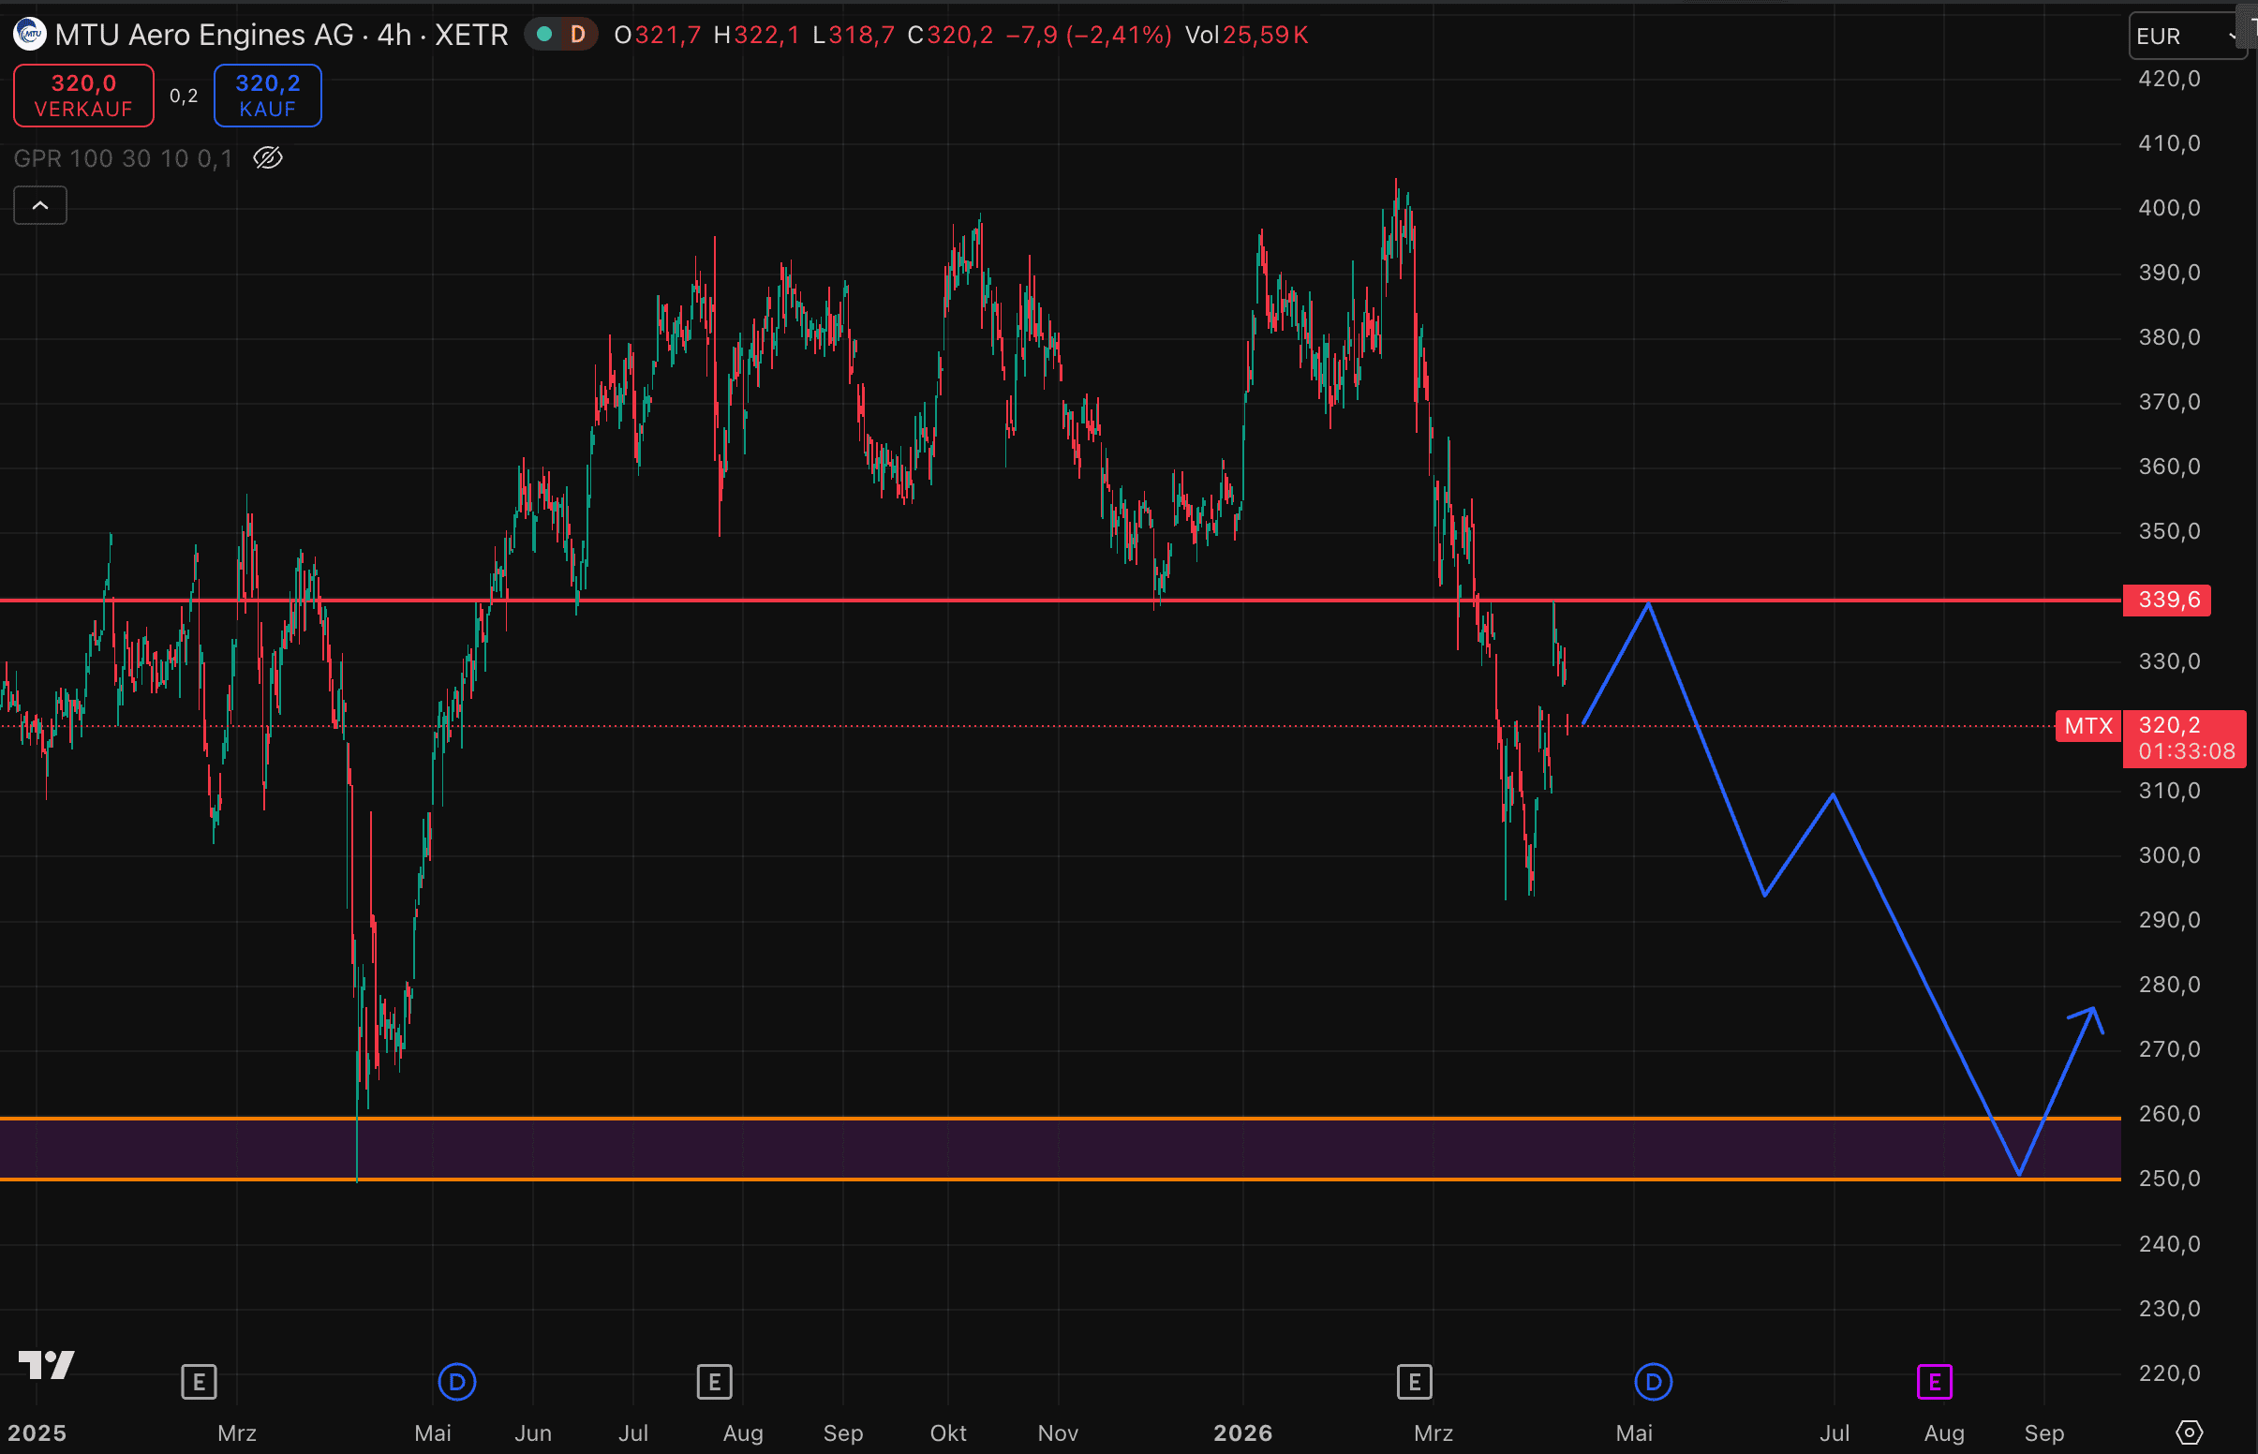Click the MTX price label on the price axis
Viewport: 2258px width, 1454px height.
coord(2087,726)
